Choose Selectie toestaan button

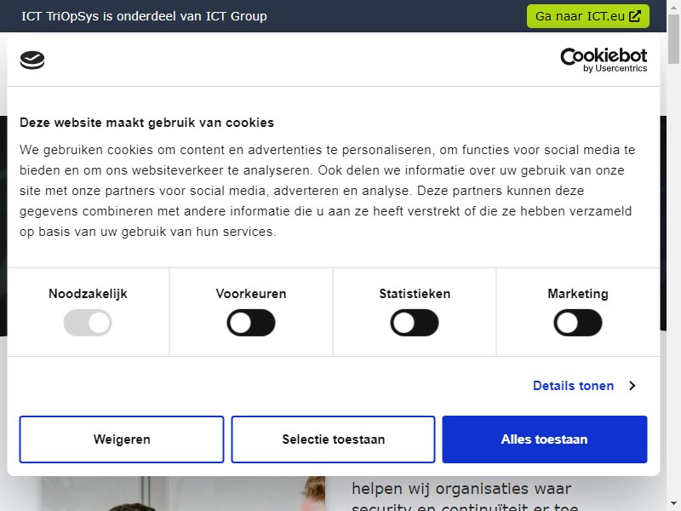click(x=333, y=439)
